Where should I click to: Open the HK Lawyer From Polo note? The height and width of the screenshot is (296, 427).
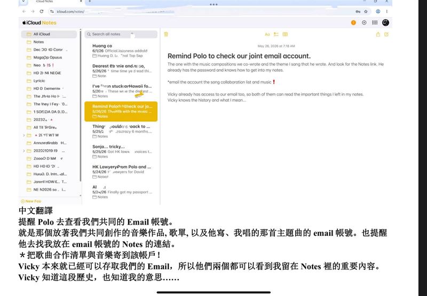(x=121, y=171)
